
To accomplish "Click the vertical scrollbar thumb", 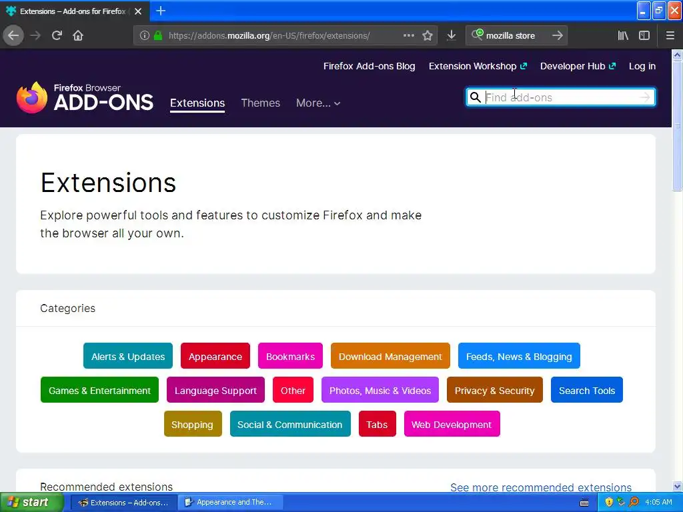I will (677, 125).
